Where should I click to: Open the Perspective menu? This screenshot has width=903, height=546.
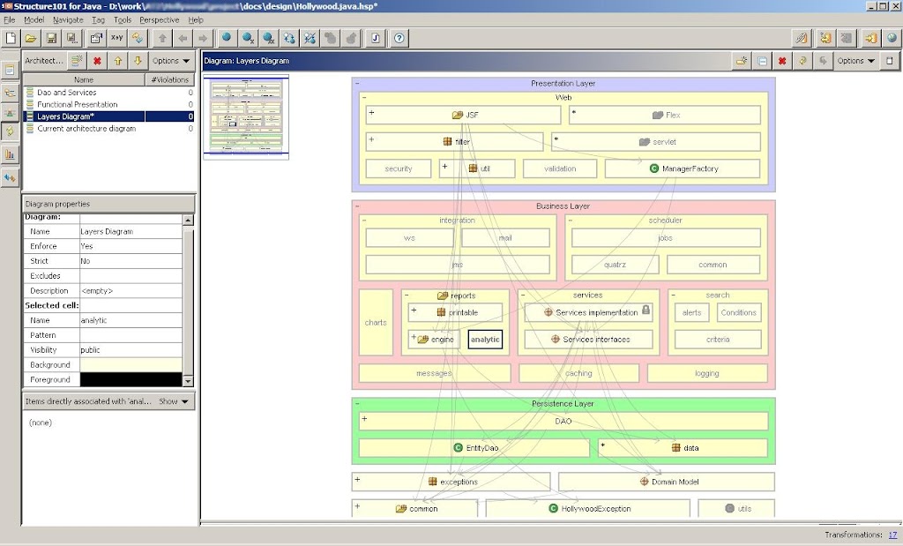coord(160,19)
